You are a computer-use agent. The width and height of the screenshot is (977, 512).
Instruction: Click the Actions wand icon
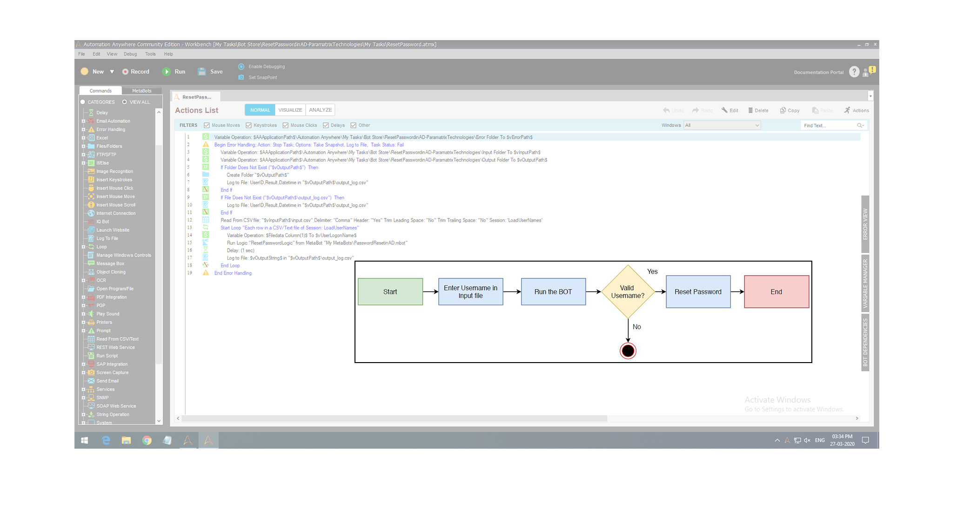[847, 110]
